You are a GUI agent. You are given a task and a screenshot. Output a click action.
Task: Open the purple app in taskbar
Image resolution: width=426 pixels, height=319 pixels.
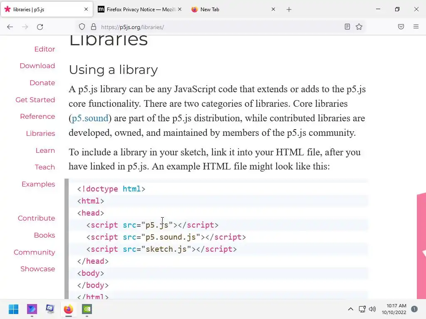tap(32, 309)
